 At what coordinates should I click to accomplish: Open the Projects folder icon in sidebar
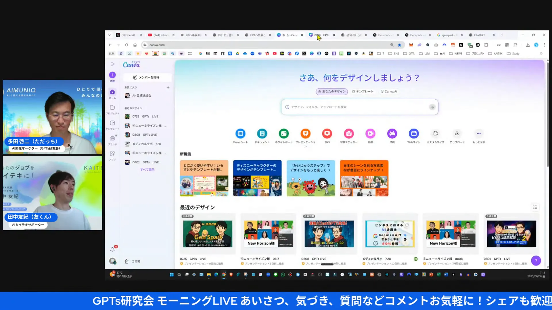(x=112, y=108)
